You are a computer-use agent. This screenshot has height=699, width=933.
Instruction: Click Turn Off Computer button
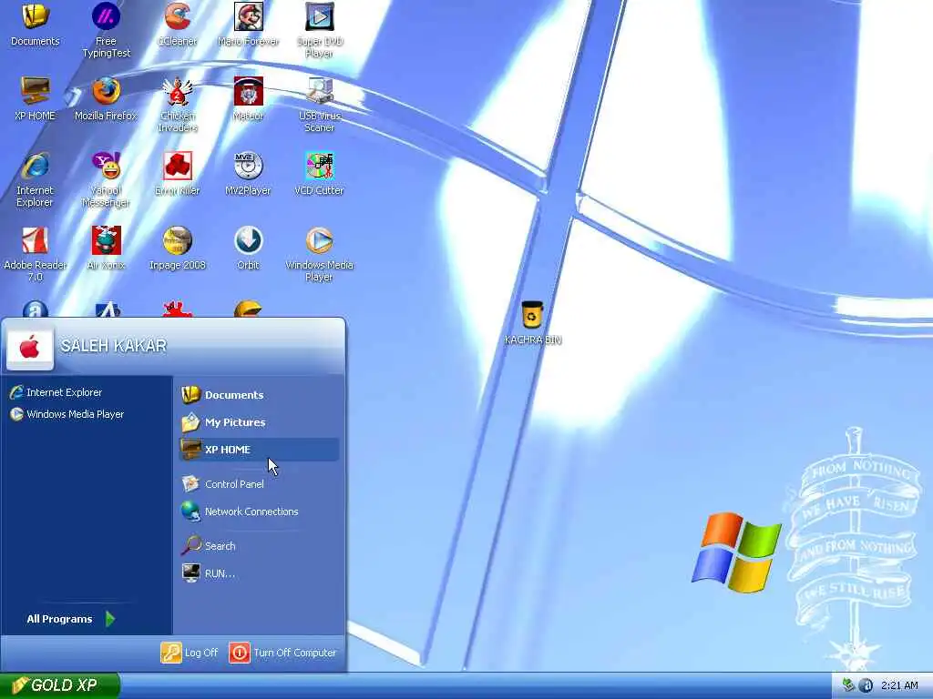pyautogui.click(x=282, y=653)
